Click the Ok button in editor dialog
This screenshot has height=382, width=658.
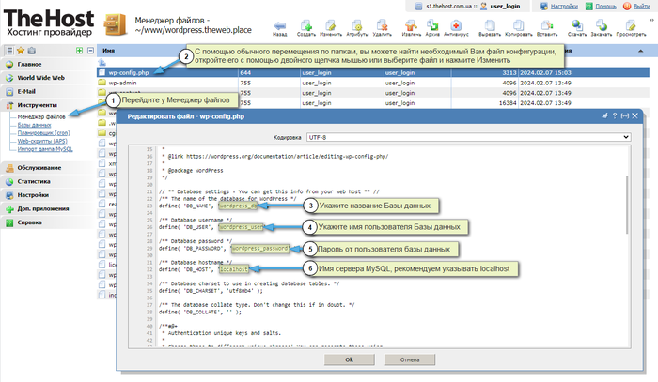click(349, 359)
